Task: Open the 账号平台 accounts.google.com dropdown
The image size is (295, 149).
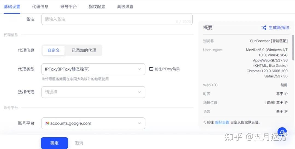Action: pos(93,123)
